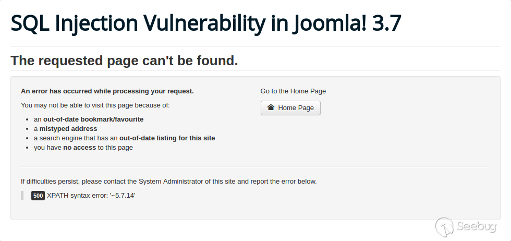
Task: Click the house icon in Home Page button
Action: tap(271, 107)
